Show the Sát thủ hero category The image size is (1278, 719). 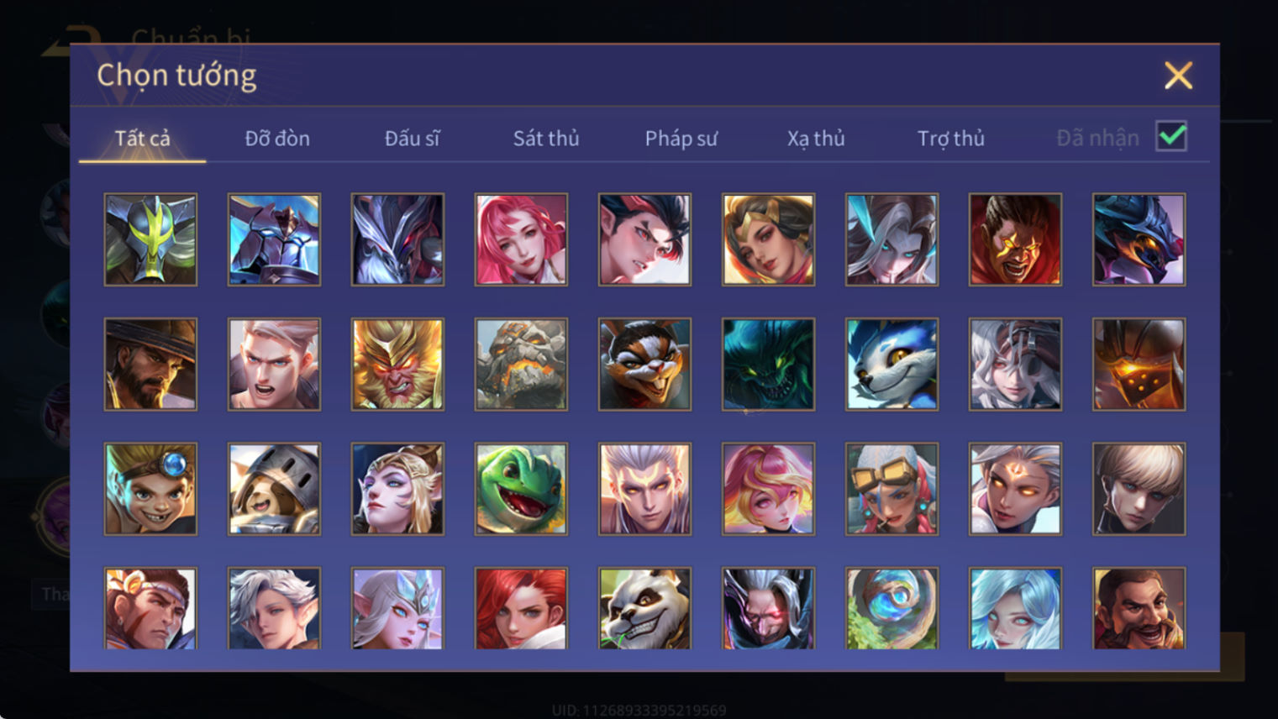tap(546, 138)
